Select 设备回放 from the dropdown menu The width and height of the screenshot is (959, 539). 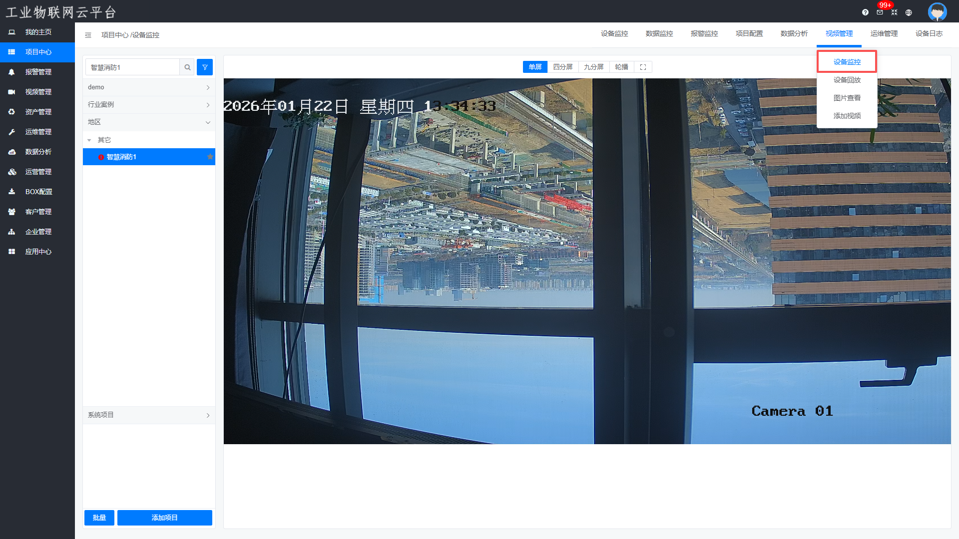point(847,80)
